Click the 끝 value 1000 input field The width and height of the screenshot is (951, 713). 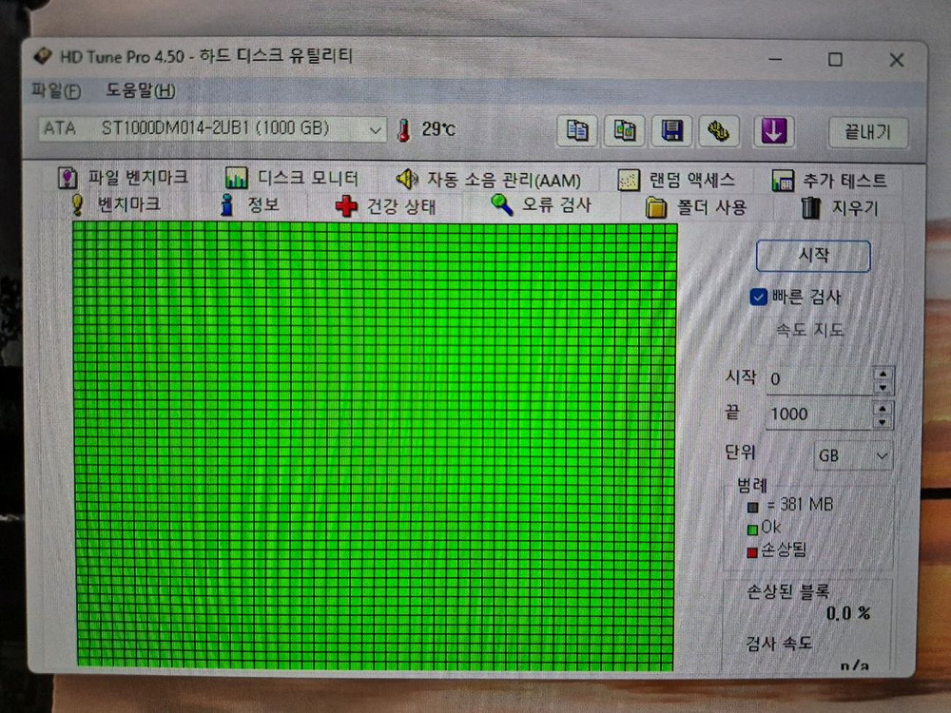[x=819, y=414]
